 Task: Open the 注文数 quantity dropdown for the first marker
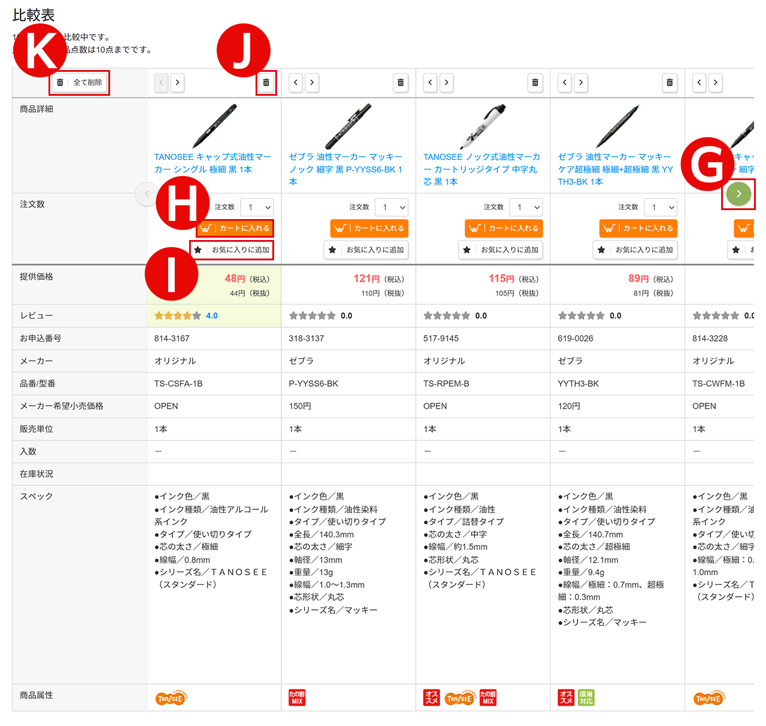(x=257, y=207)
